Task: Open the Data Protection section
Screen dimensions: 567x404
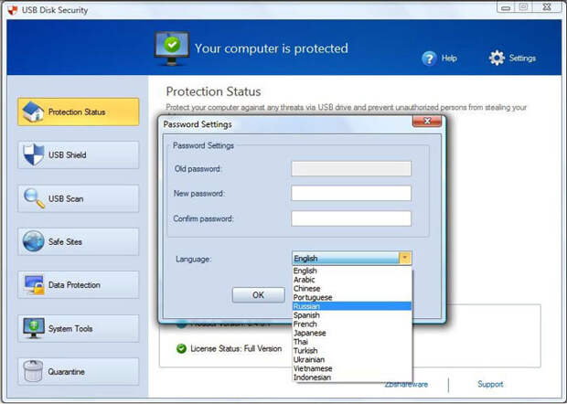Action: 78,285
